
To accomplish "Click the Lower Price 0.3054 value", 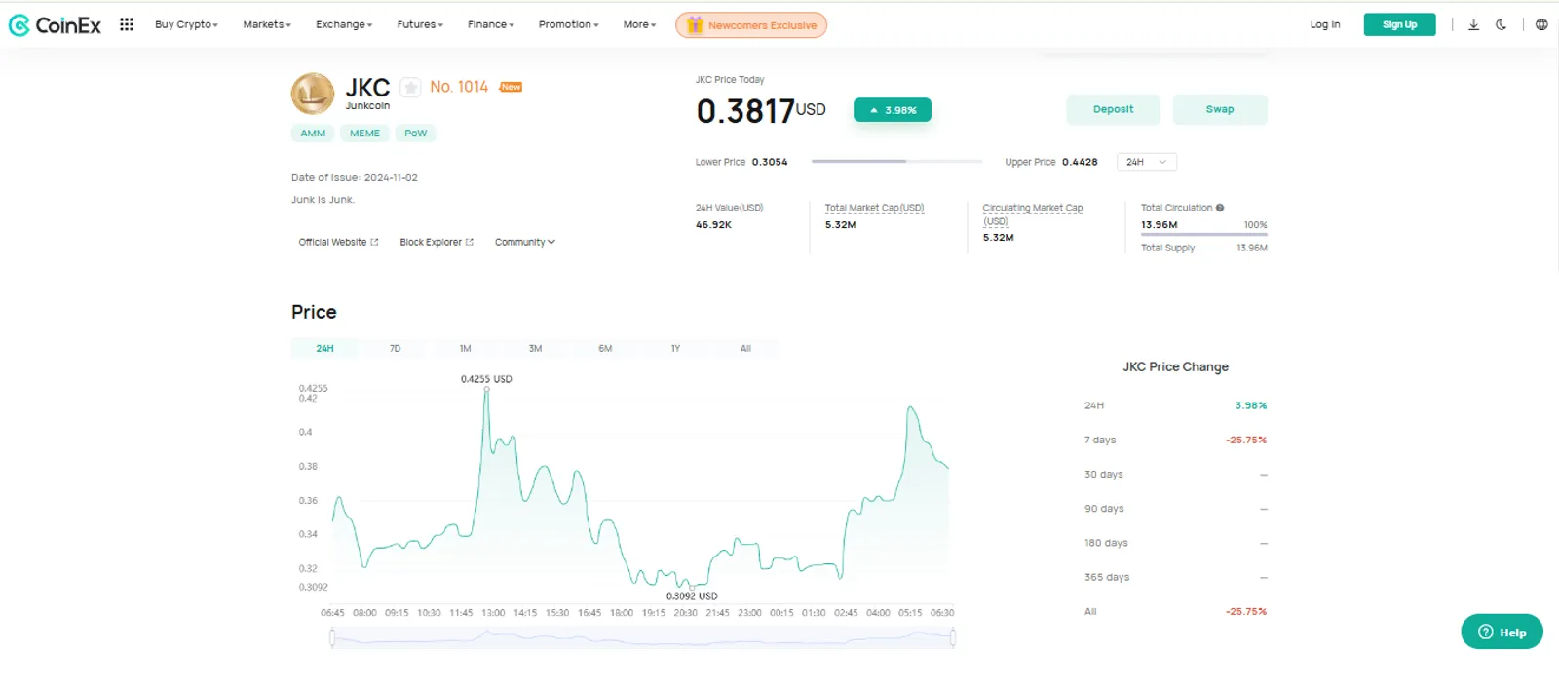I will click(770, 162).
